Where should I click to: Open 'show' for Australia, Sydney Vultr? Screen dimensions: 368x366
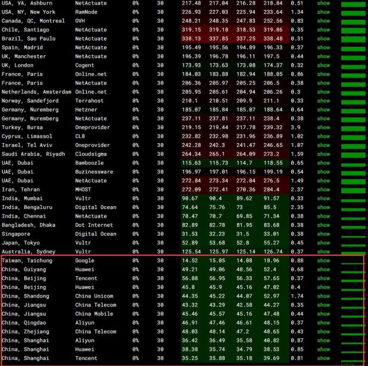pyautogui.click(x=323, y=252)
